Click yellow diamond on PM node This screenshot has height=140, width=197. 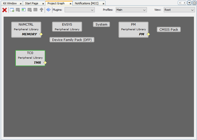pos(148,34)
